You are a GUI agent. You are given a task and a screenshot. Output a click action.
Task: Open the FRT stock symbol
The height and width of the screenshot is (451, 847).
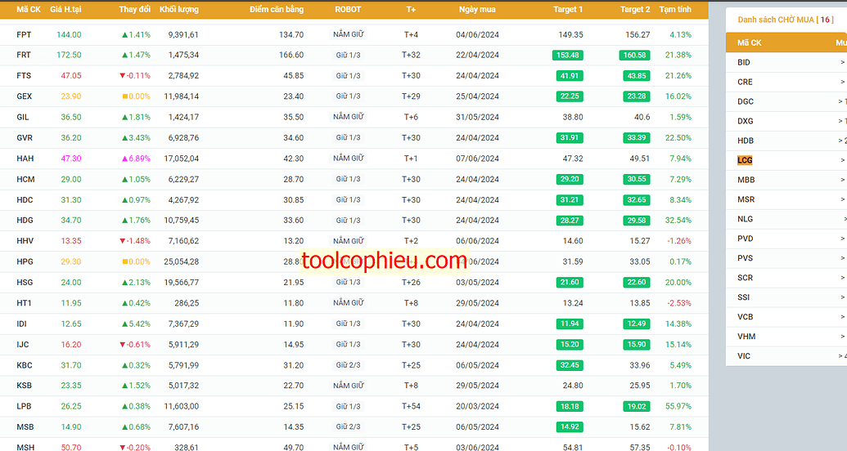(x=23, y=55)
